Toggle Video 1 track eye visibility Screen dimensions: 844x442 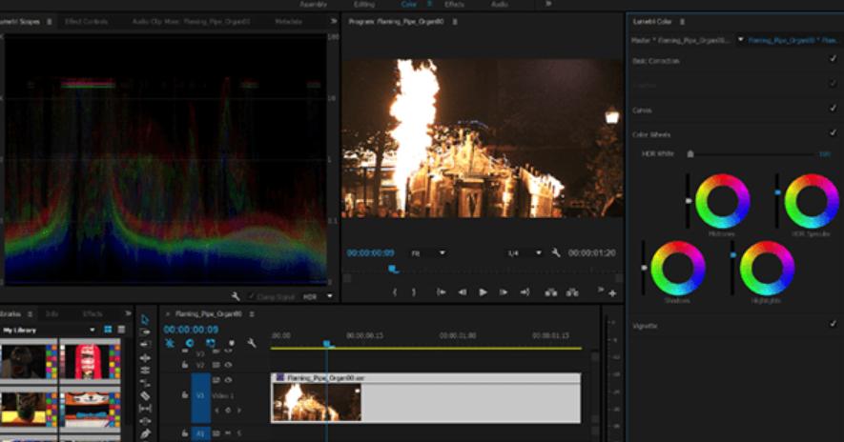(228, 380)
